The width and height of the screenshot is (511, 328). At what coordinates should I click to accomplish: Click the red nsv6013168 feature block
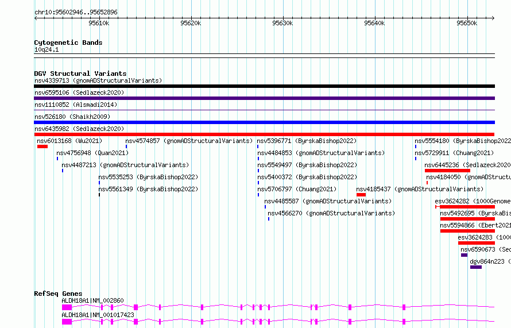42,146
